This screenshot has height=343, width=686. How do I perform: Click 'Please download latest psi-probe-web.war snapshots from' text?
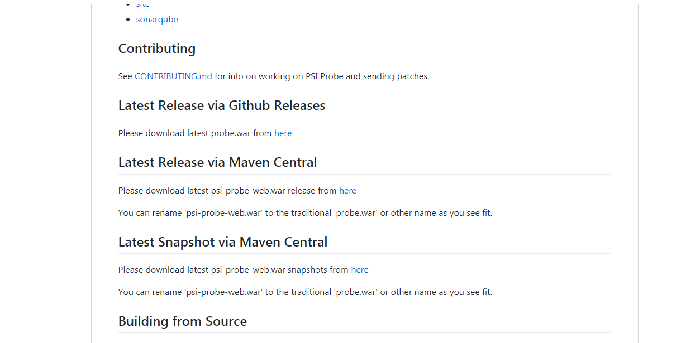tap(234, 270)
